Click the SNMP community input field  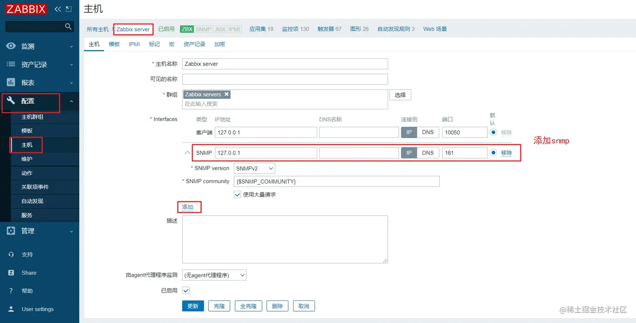337,181
